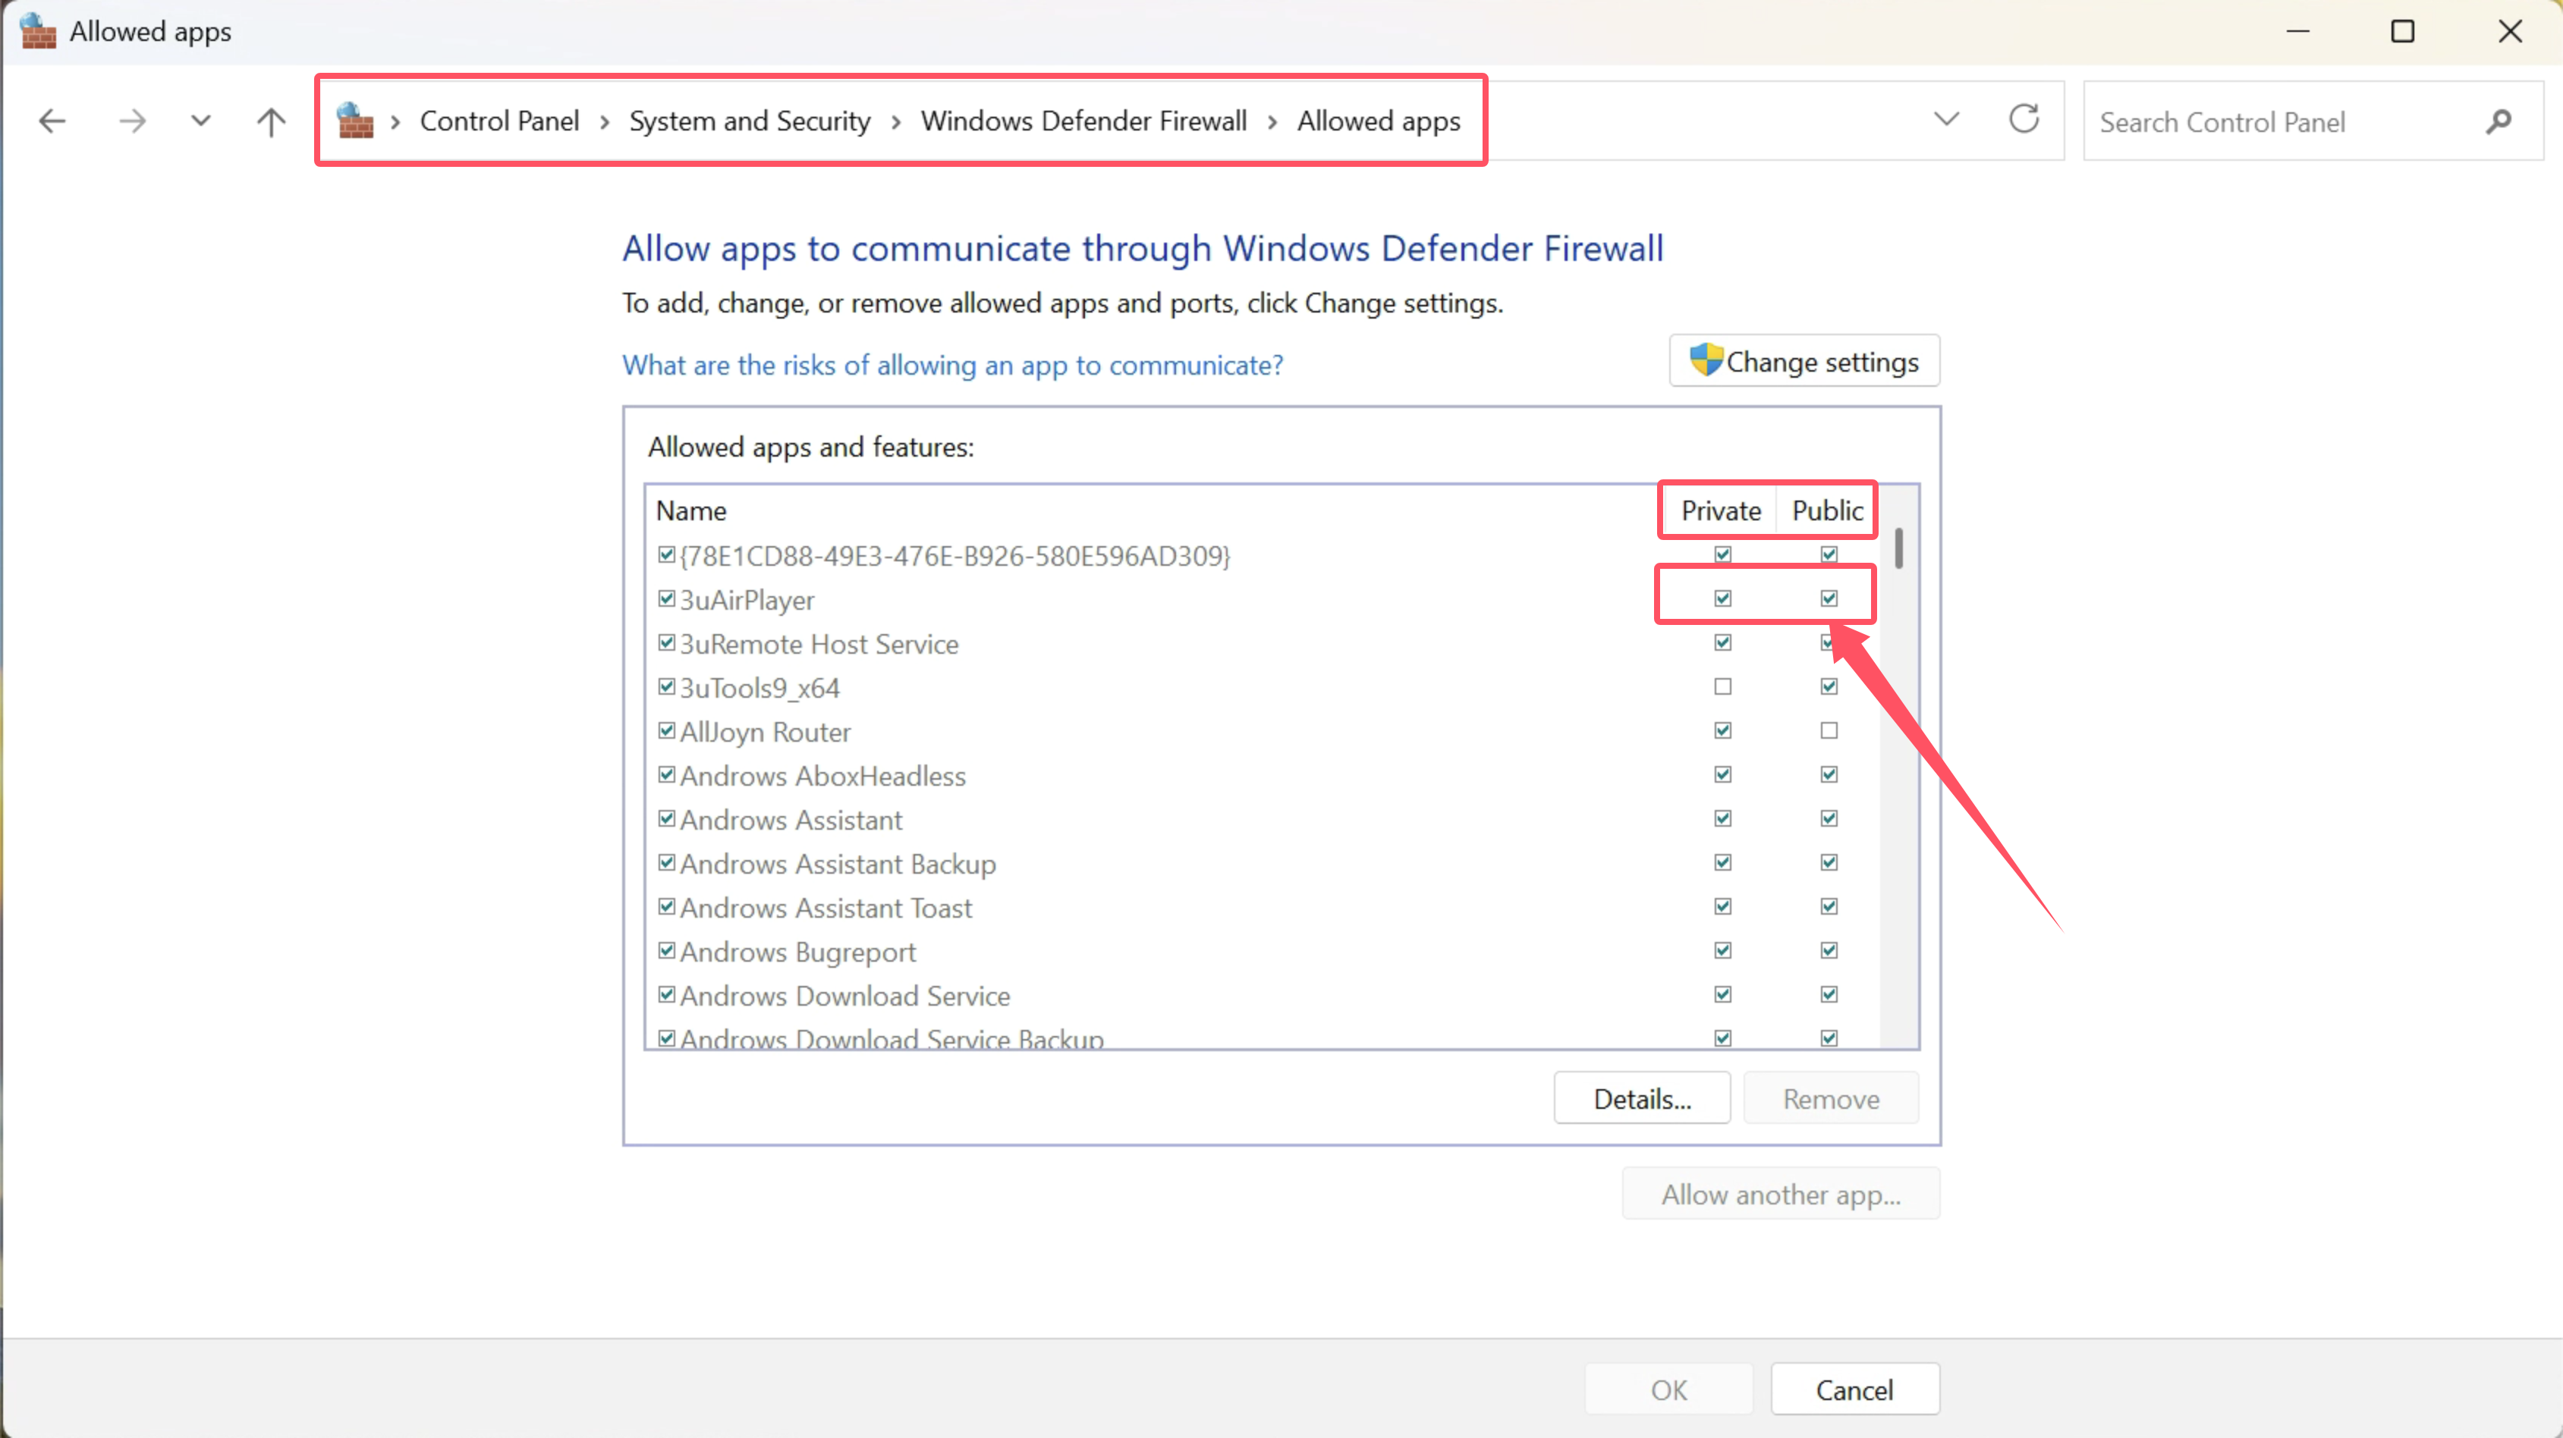The height and width of the screenshot is (1438, 2563).
Task: Open the Windows Defender Firewall breadcrumb
Action: point(1083,121)
